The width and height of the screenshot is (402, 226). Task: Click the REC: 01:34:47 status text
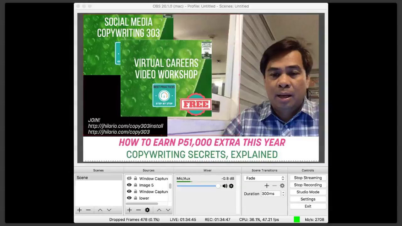217,219
